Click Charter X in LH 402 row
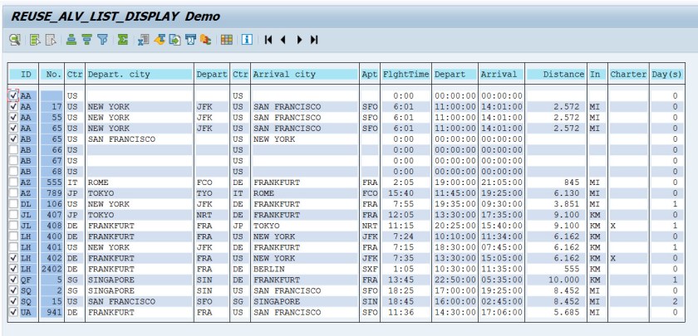This screenshot has height=336, width=698. click(x=613, y=258)
